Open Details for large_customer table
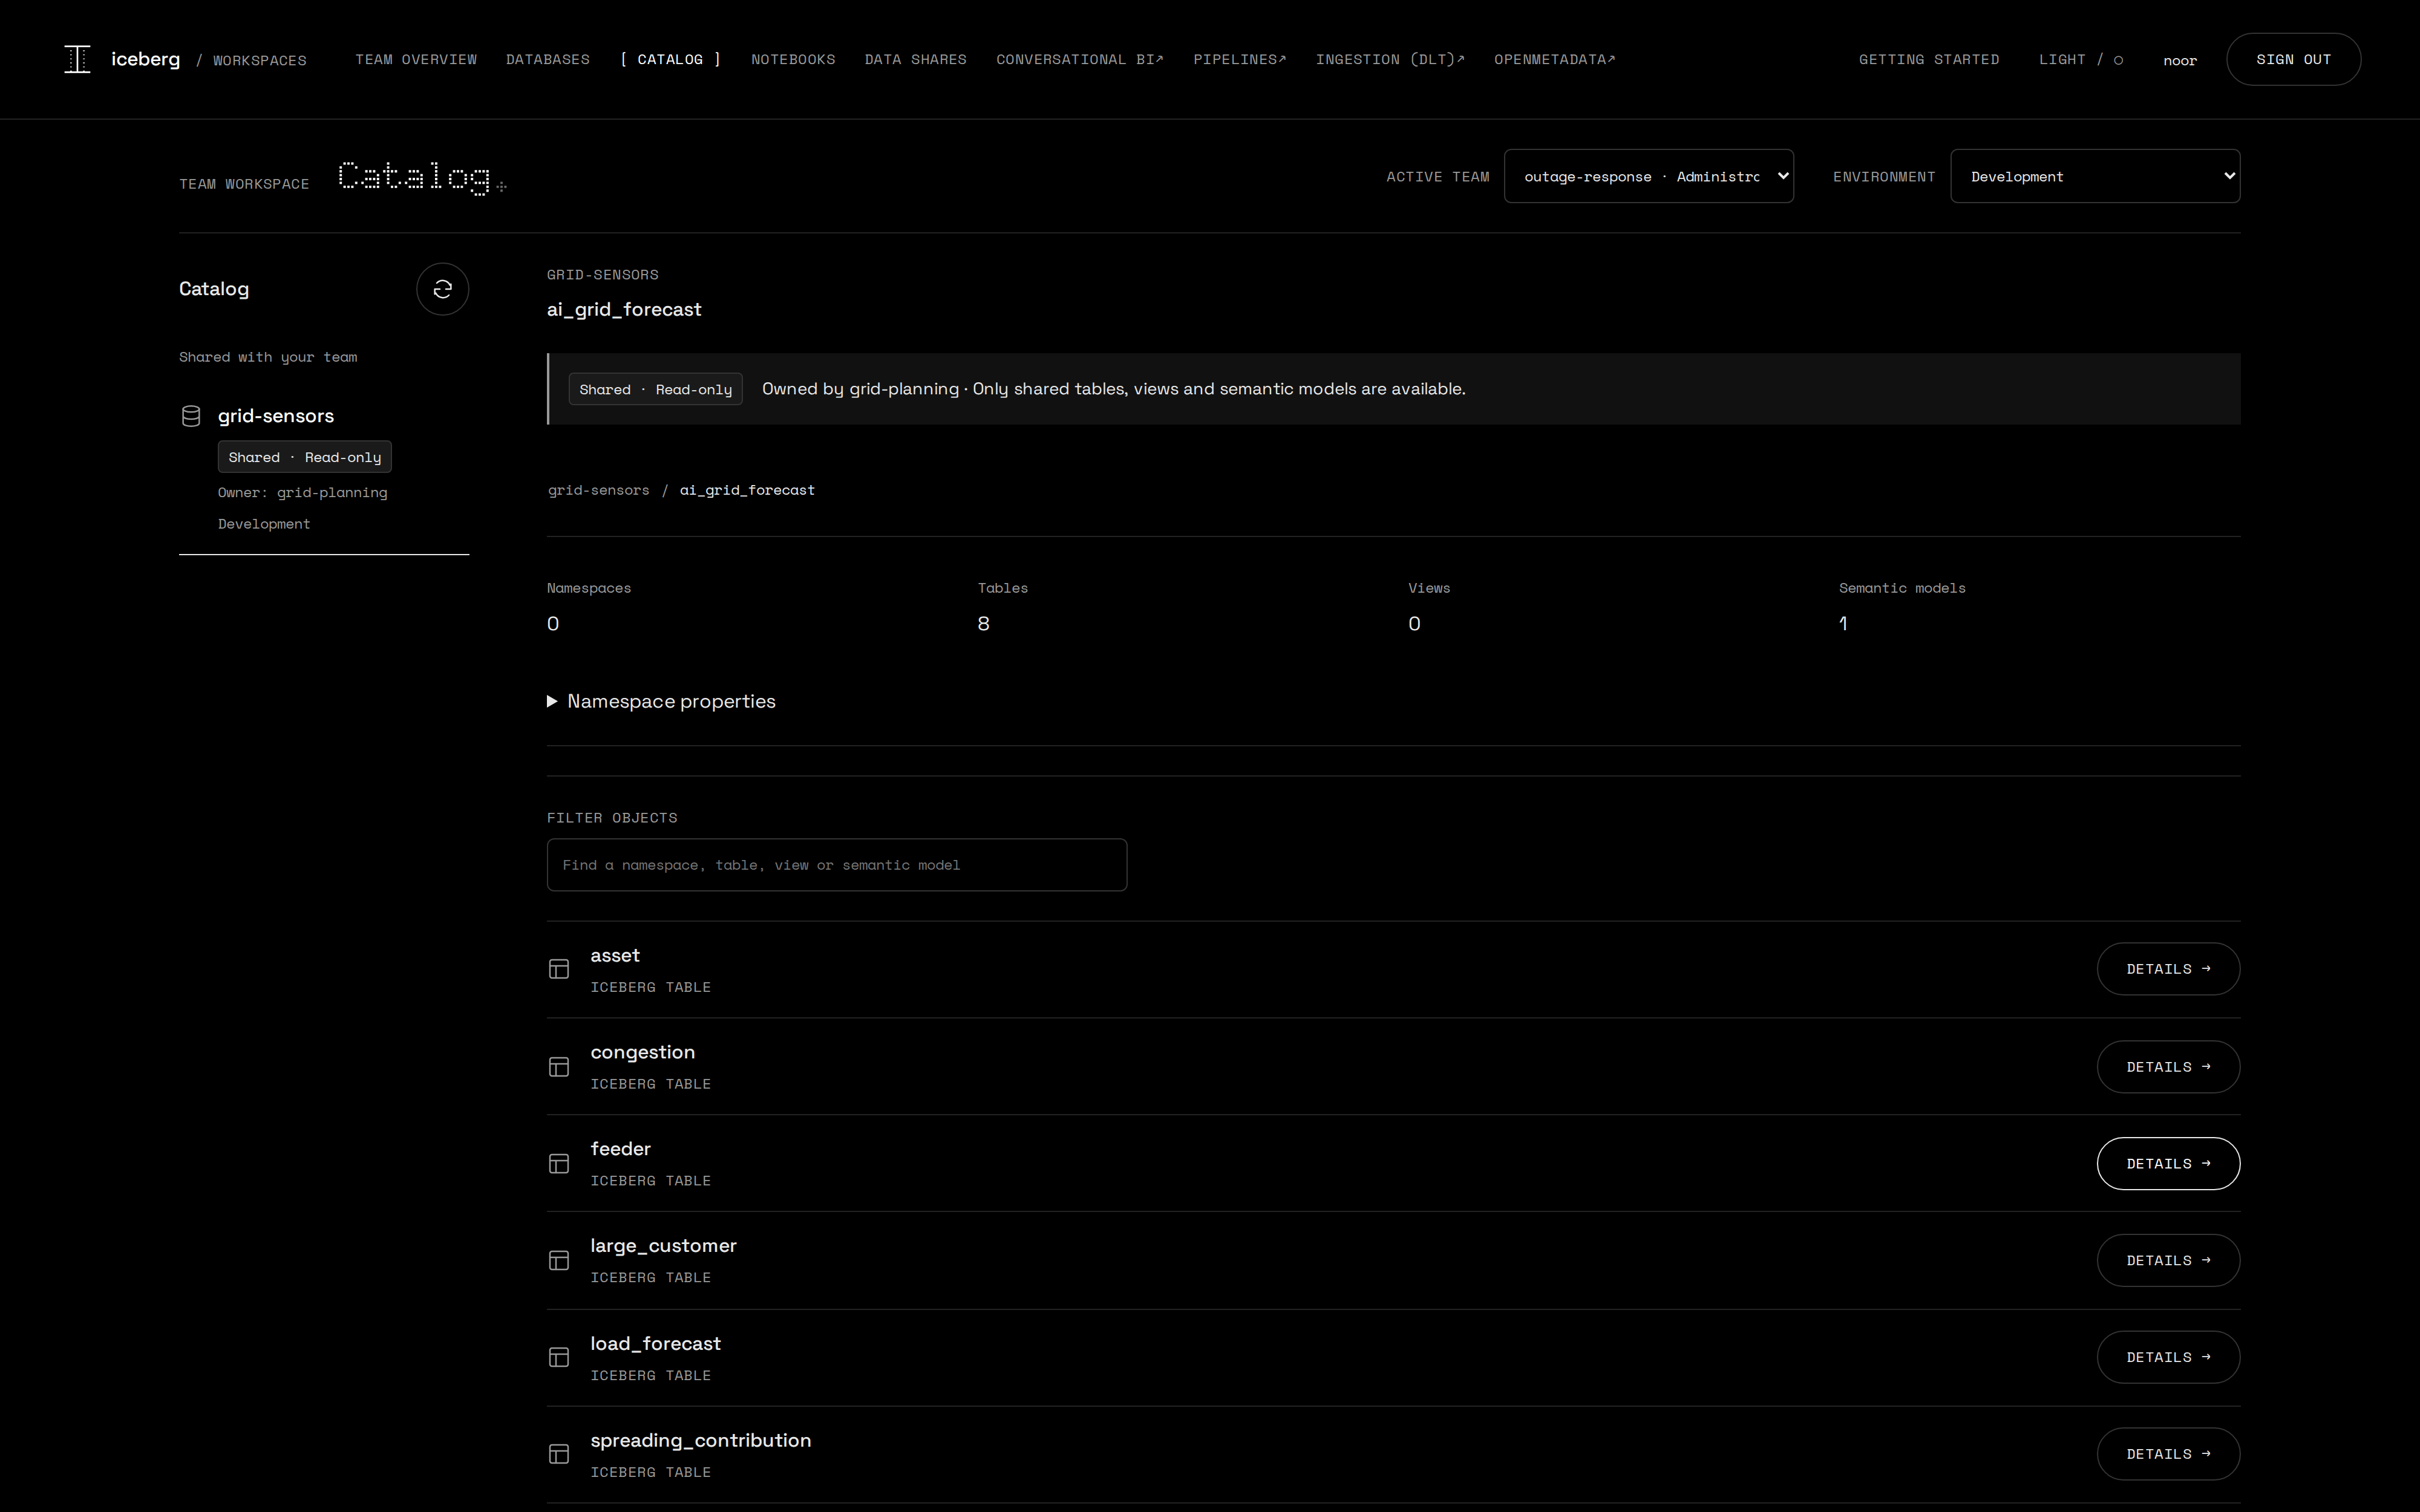Viewport: 2420px width, 1512px height. (x=2168, y=1261)
